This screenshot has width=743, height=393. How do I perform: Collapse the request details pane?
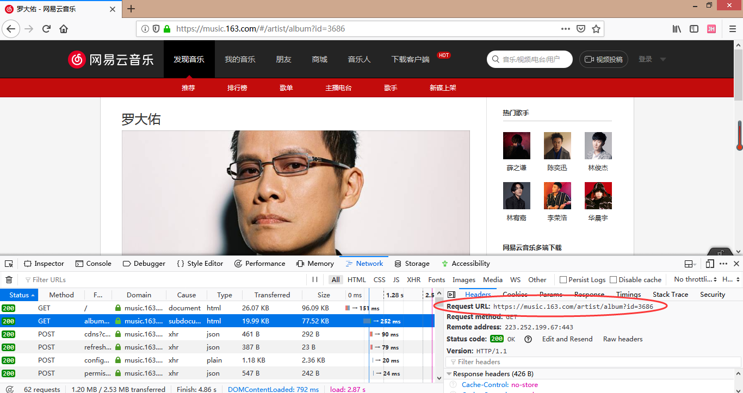coord(451,295)
